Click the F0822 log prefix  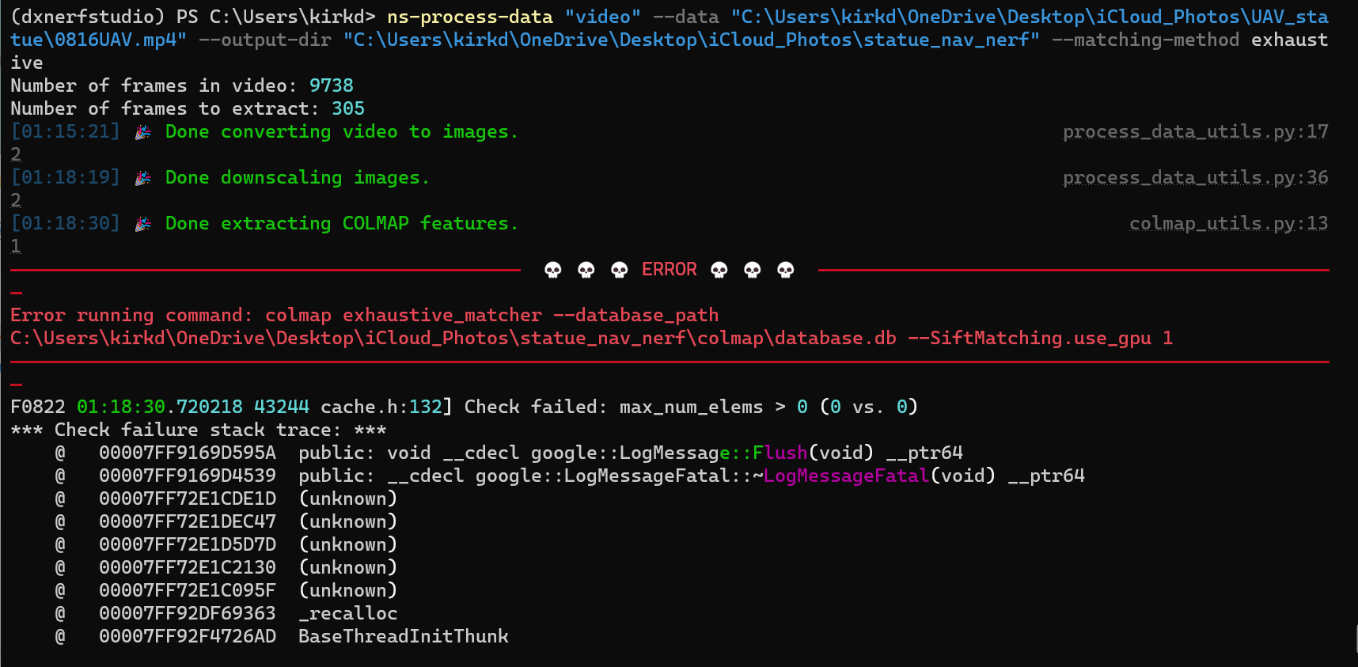click(x=38, y=407)
